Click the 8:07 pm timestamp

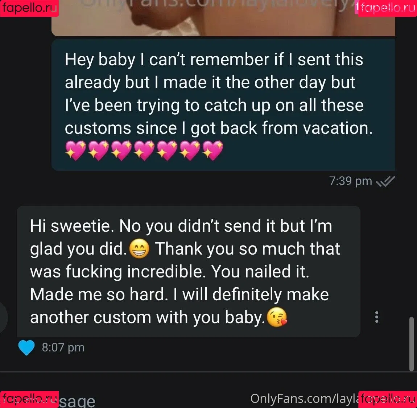point(63,348)
